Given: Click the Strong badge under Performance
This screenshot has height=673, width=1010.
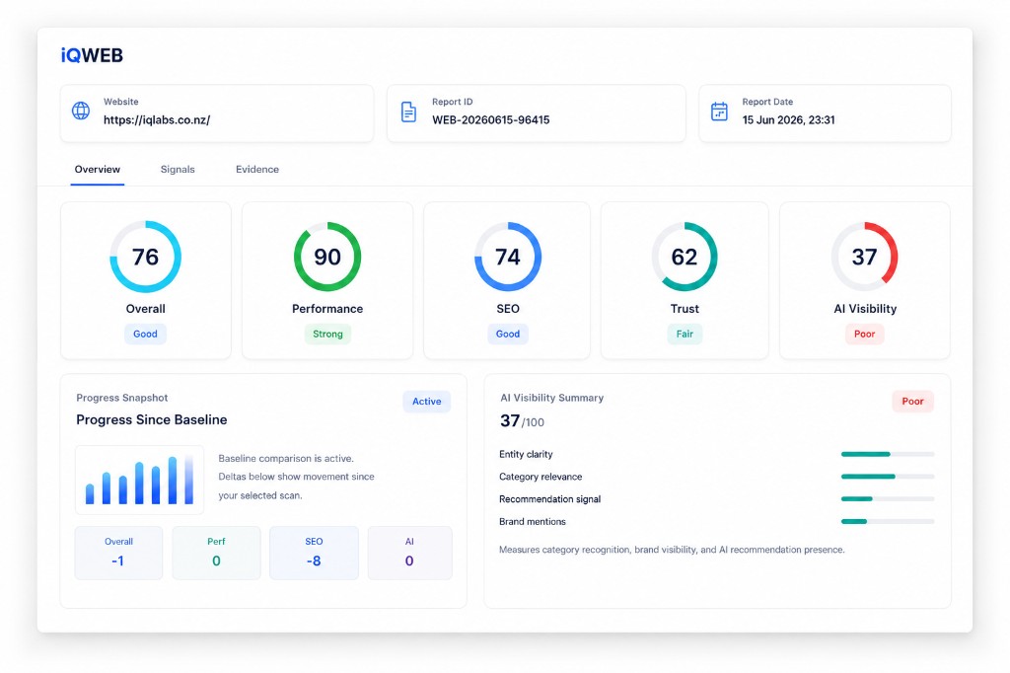Looking at the screenshot, I should click(x=327, y=334).
